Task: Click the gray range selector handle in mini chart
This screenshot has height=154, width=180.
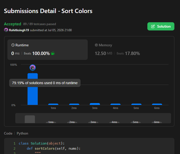Action: pos(30,119)
